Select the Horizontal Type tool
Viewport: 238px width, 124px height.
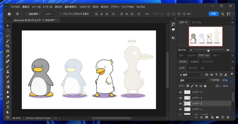coord(8,107)
